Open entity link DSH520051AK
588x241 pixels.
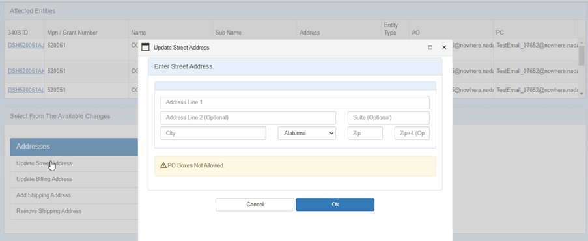pyautogui.click(x=26, y=71)
